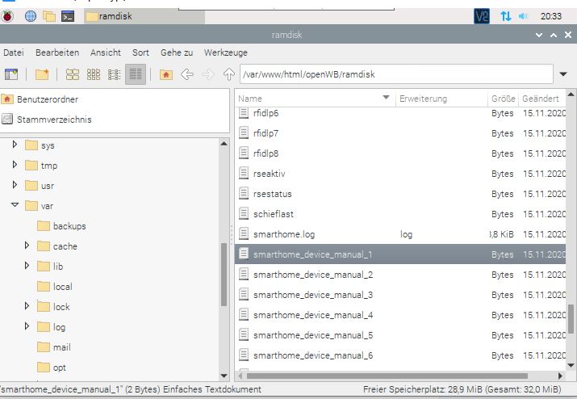Go up to parent folder arrow

pyautogui.click(x=229, y=74)
